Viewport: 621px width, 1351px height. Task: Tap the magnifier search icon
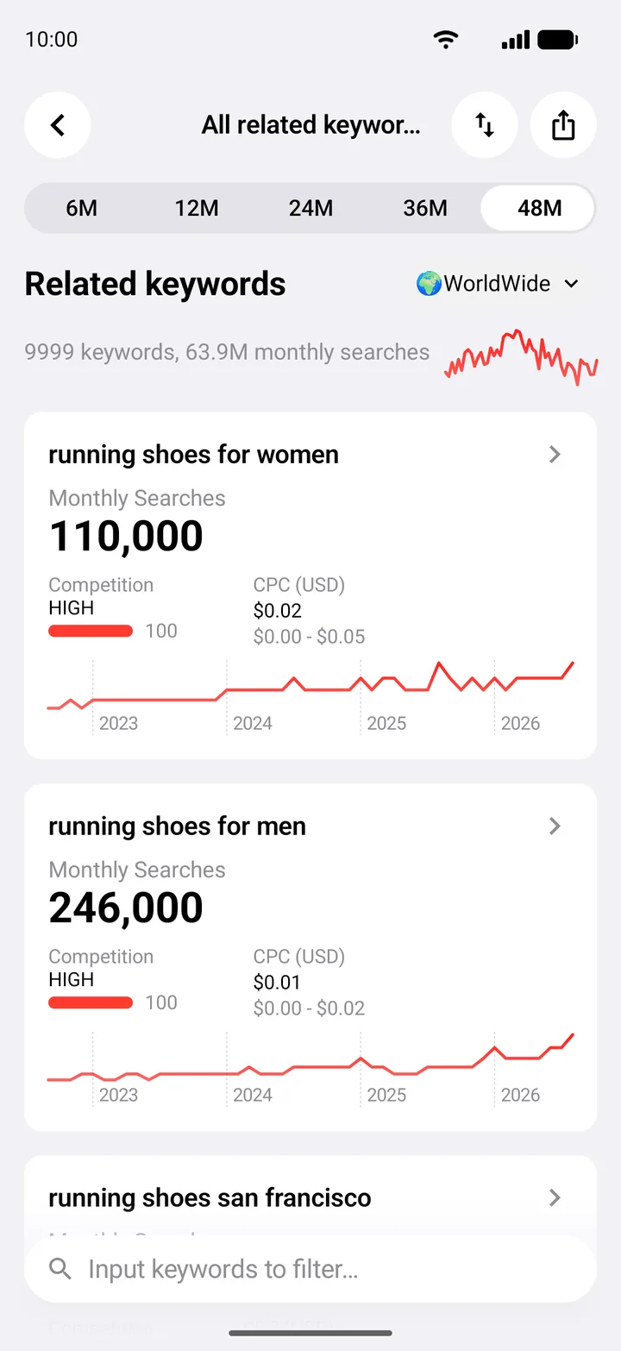coord(60,1269)
